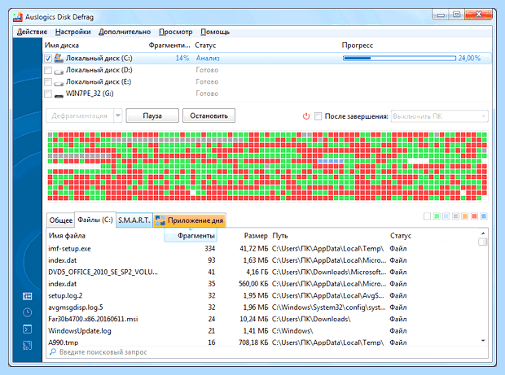Open the Дополнительно menu
Image resolution: width=505 pixels, height=375 pixels.
tap(125, 32)
